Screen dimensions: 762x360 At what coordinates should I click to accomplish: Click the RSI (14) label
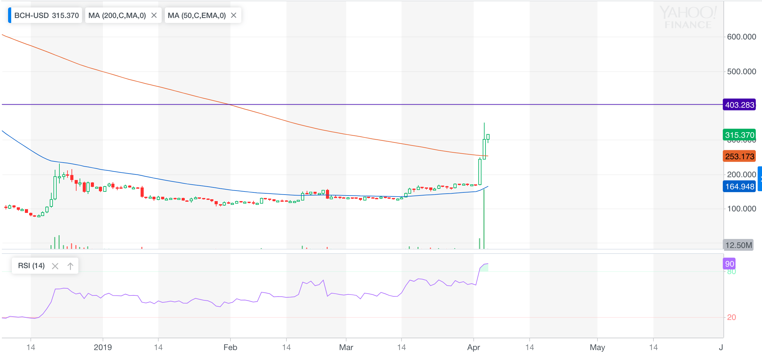point(31,266)
